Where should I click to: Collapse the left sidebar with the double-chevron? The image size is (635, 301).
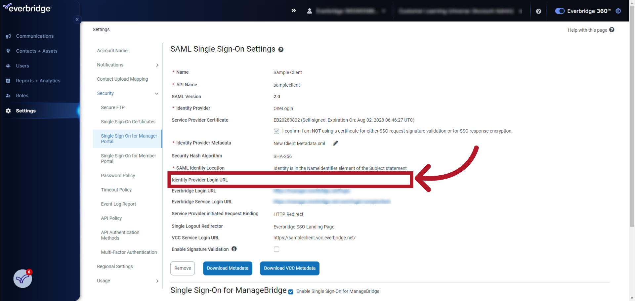(x=77, y=20)
